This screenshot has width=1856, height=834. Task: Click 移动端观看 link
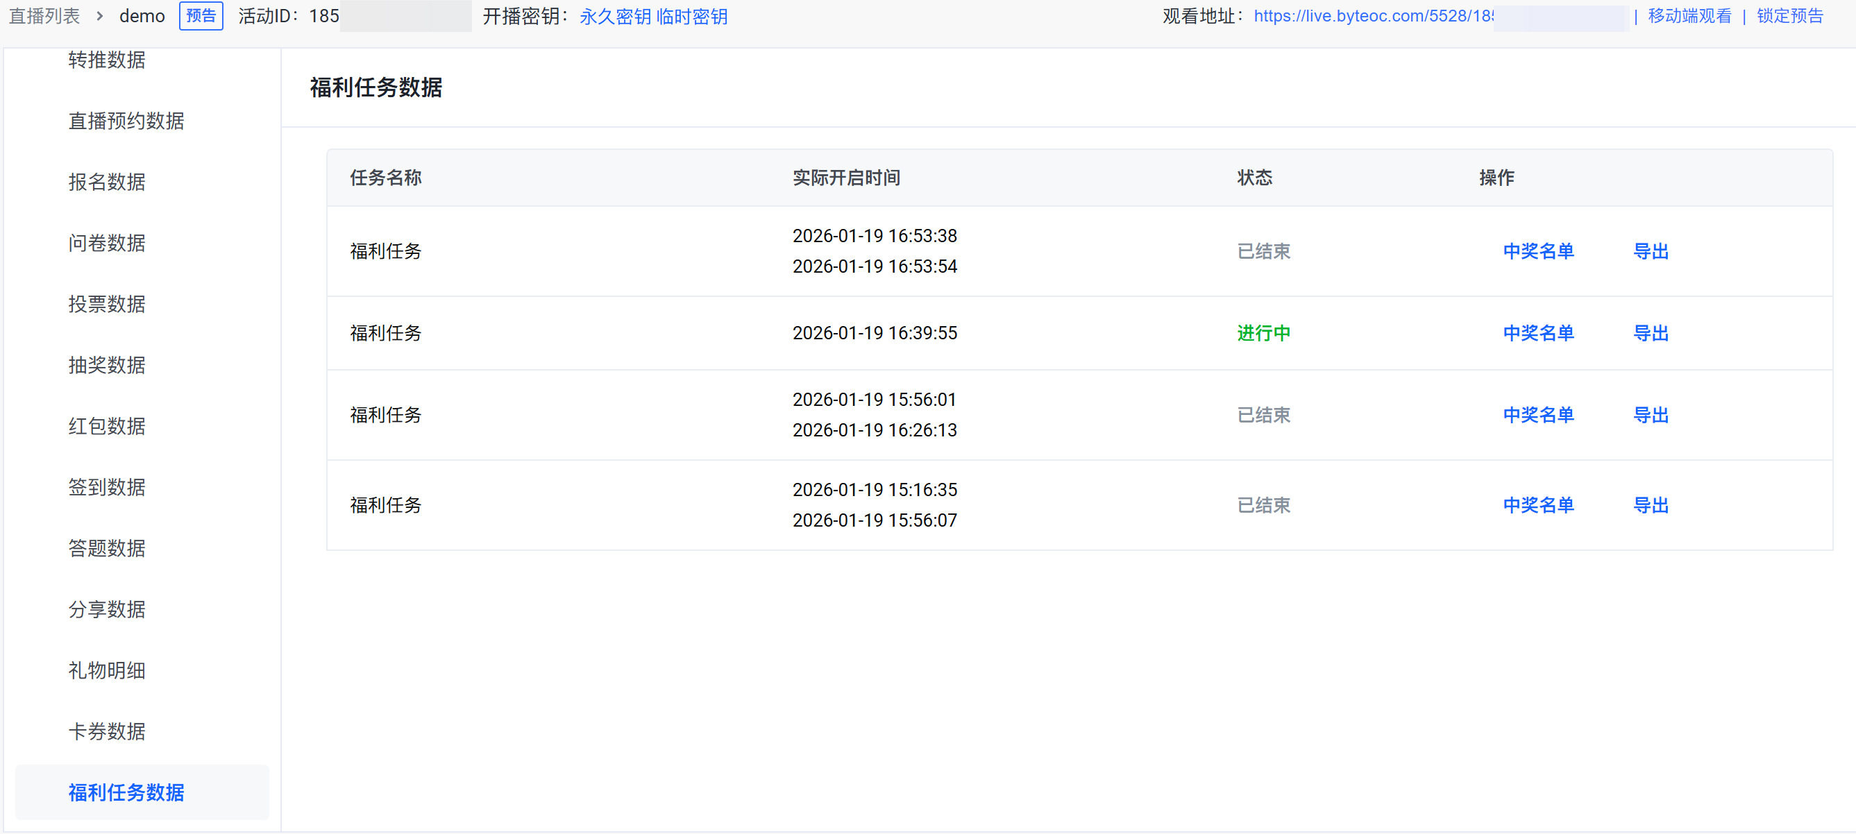coord(1689,16)
